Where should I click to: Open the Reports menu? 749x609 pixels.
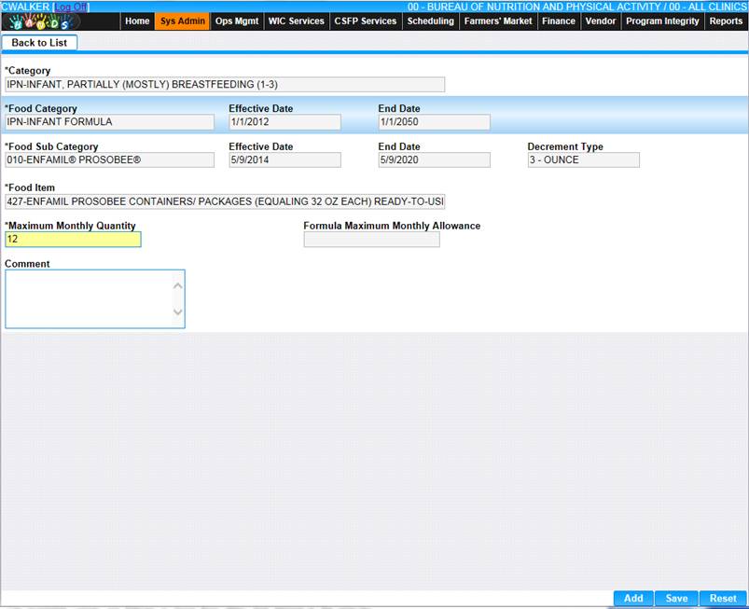726,21
